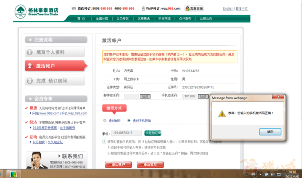Screen dimensions: 302x178
Task: Click the hotel booking telephone icon
Action: pos(74,8)
